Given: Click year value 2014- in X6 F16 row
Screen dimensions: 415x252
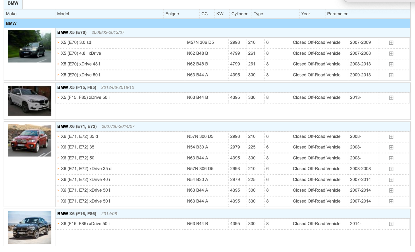Looking at the screenshot, I should pos(356,224).
